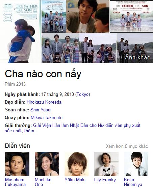Select Yōko Maki's portrait photo

point(77,164)
